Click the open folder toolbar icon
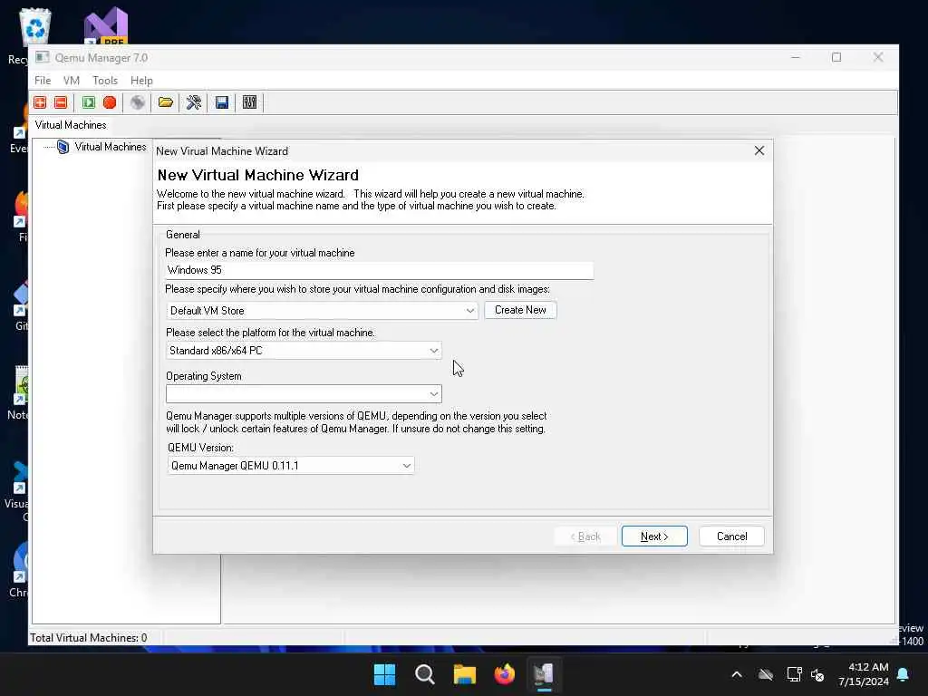928x696 pixels. (x=166, y=102)
